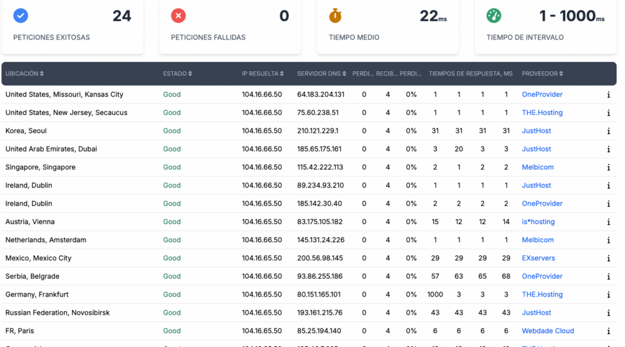Open the EXservers provider link

pyautogui.click(x=538, y=258)
